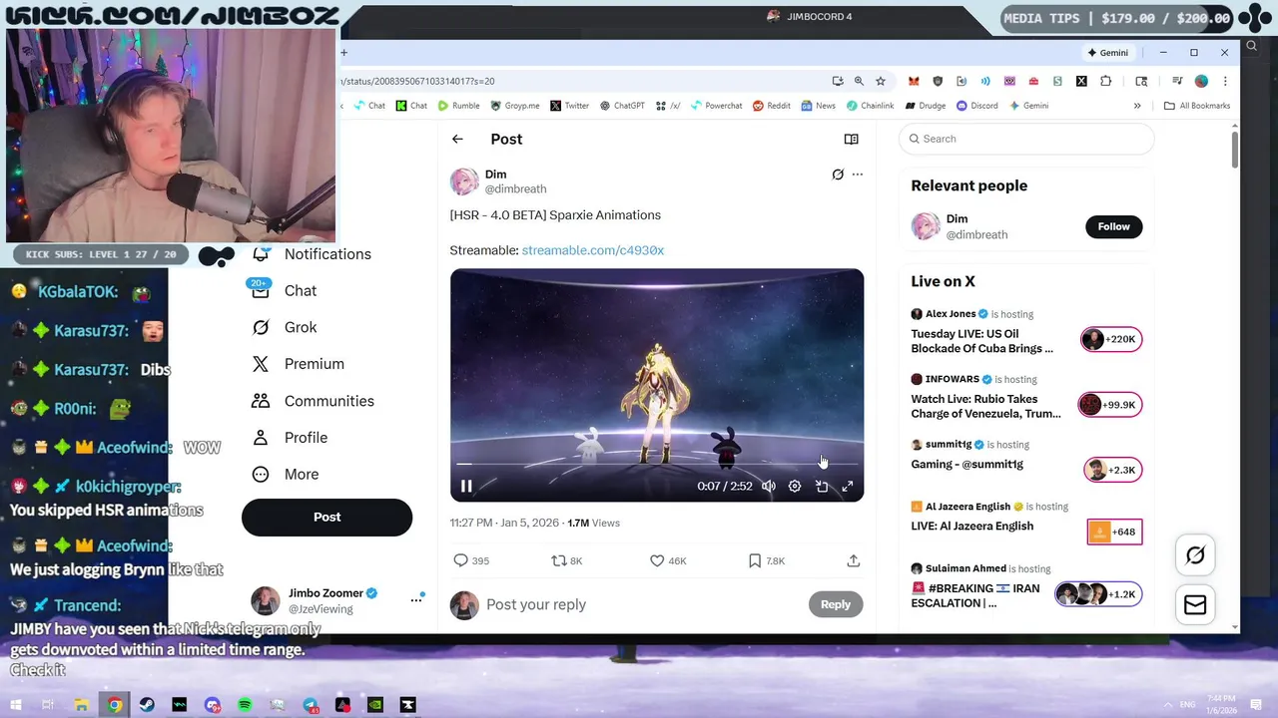Like the post with 46K likes
The width and height of the screenshot is (1278, 718).
[x=668, y=560]
